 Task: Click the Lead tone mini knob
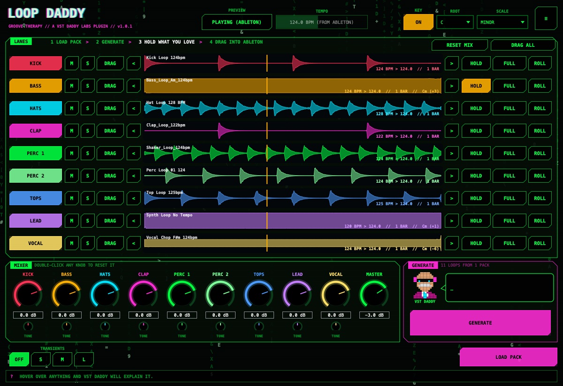point(297,326)
